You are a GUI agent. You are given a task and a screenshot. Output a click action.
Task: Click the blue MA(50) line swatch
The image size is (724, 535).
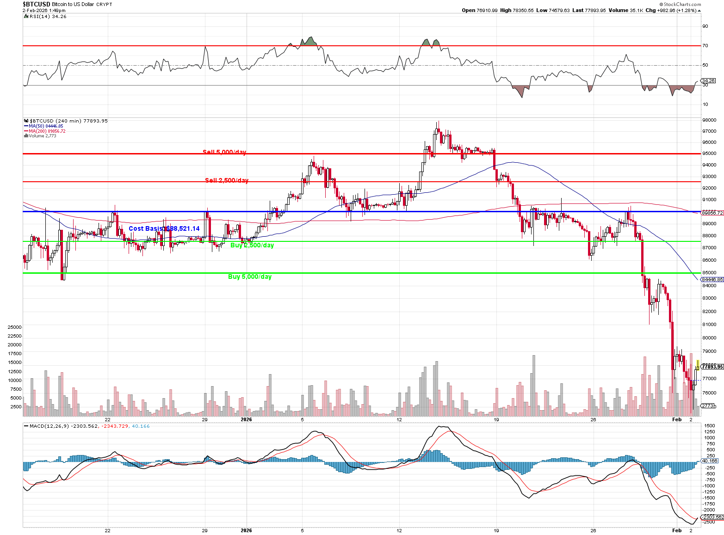(x=26, y=126)
